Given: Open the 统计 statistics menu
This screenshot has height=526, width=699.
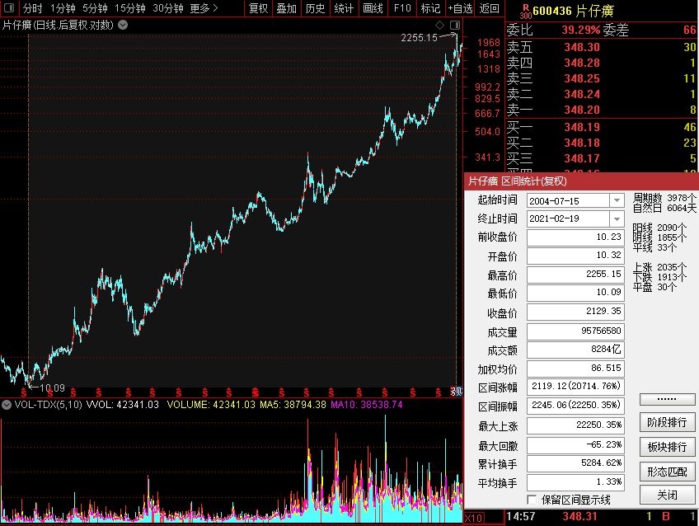Looking at the screenshot, I should [344, 8].
